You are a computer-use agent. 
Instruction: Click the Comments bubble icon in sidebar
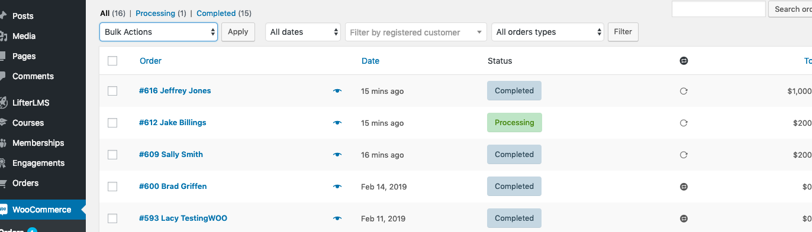tap(3, 76)
